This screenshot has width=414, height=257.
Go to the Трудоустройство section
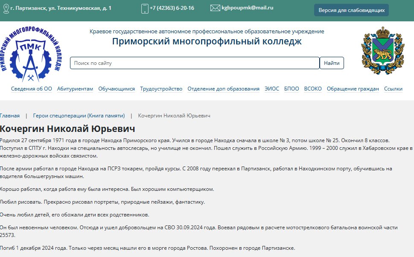click(x=161, y=89)
